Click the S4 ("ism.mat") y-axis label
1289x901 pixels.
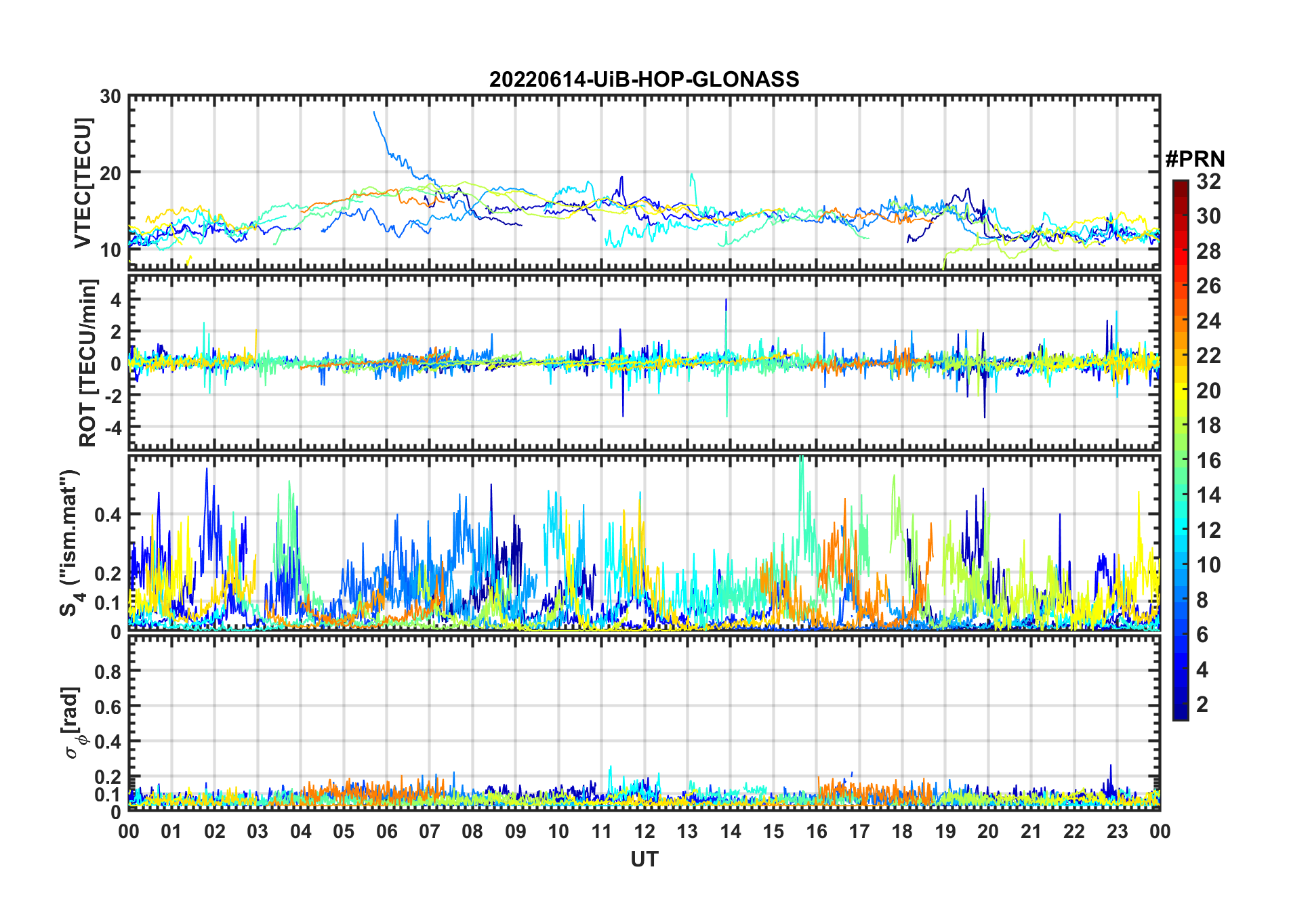coord(71,543)
